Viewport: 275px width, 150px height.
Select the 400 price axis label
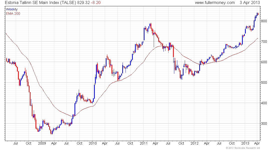click(264, 103)
